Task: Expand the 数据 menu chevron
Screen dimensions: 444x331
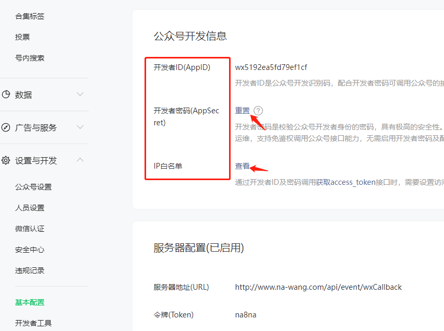Action: [80, 94]
